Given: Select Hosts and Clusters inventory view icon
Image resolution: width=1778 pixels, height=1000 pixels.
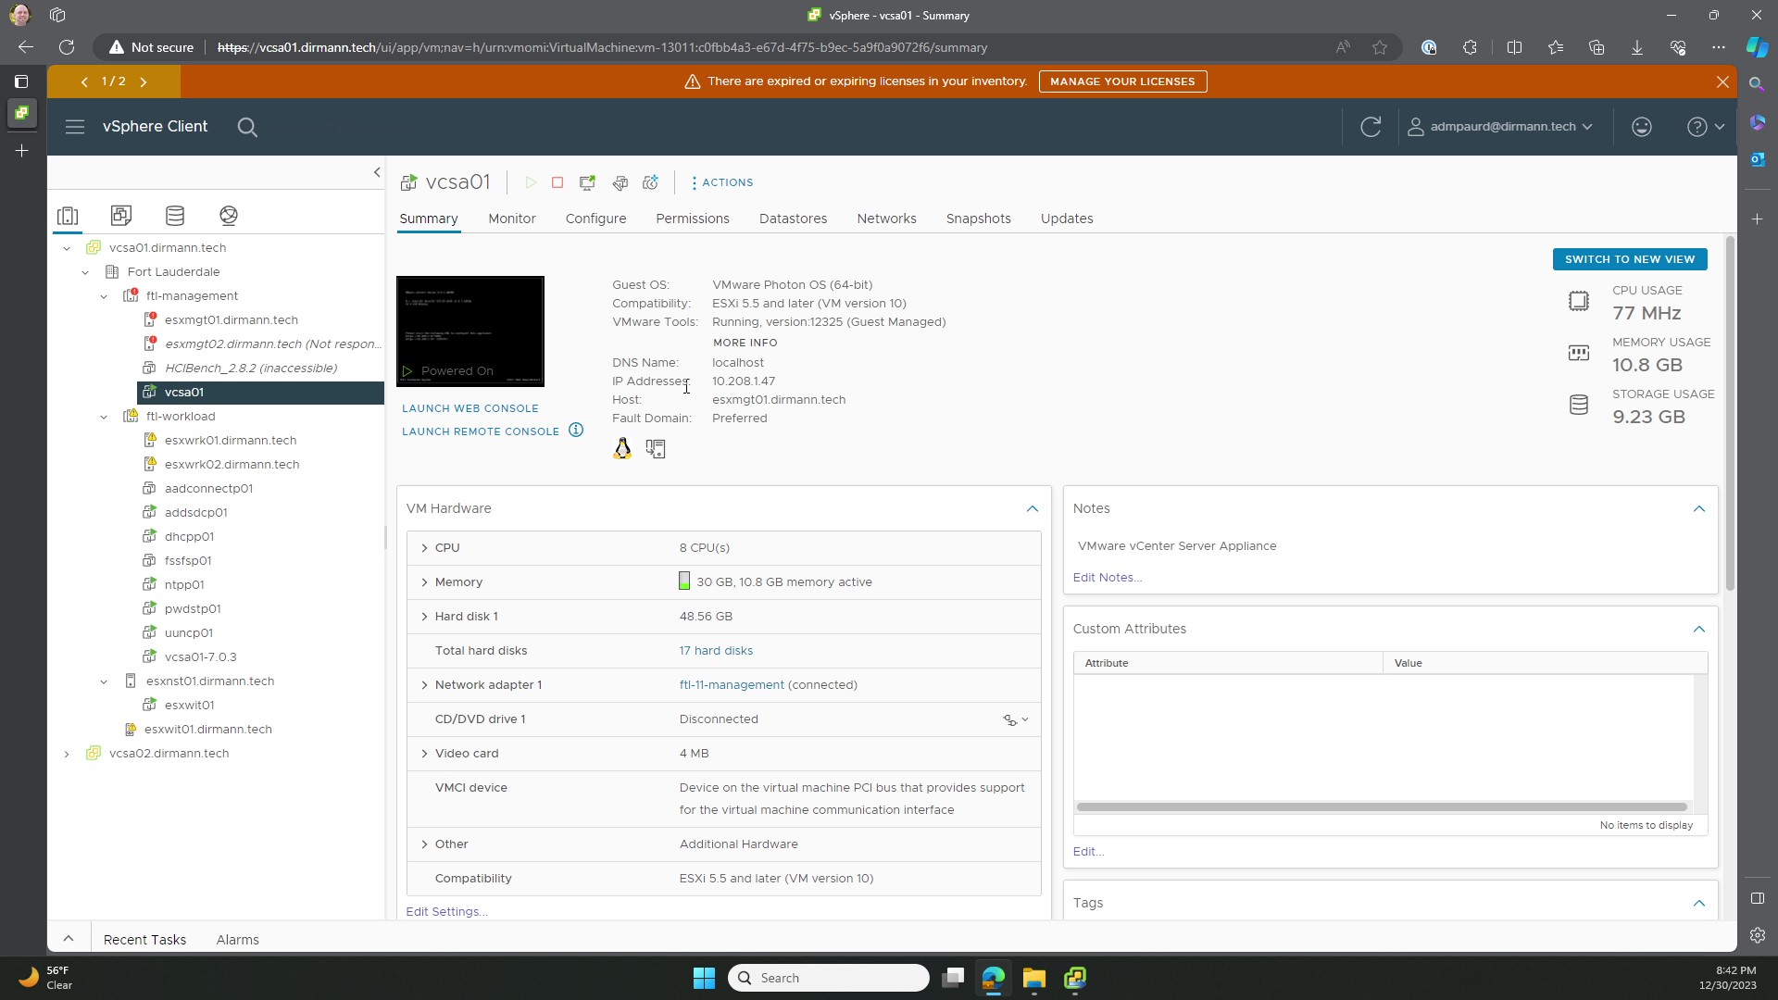Looking at the screenshot, I should pyautogui.click(x=68, y=216).
